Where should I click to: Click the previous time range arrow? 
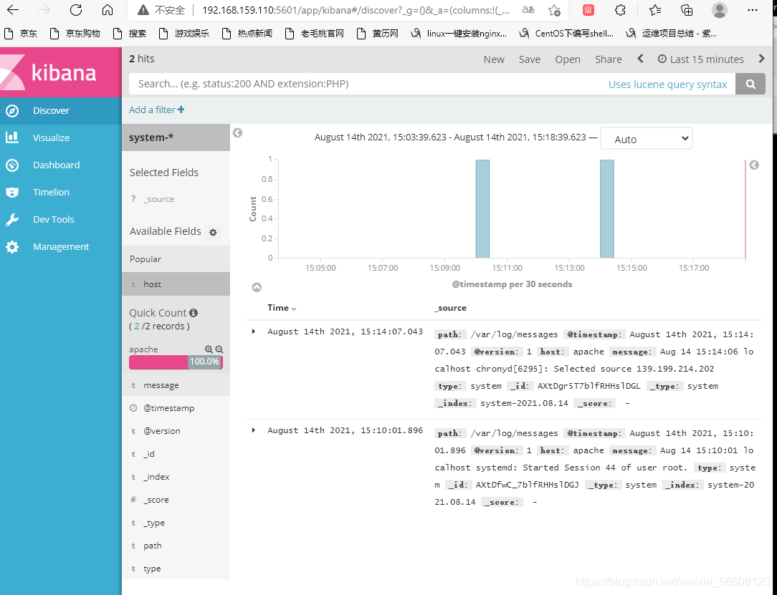coord(640,59)
